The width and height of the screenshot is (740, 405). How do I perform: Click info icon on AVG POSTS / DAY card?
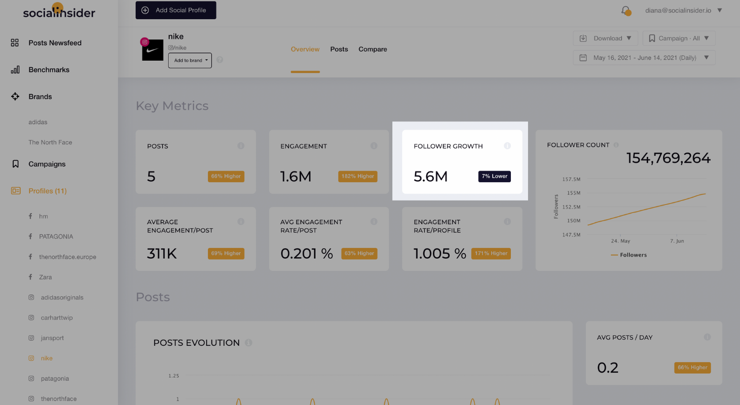click(x=707, y=337)
